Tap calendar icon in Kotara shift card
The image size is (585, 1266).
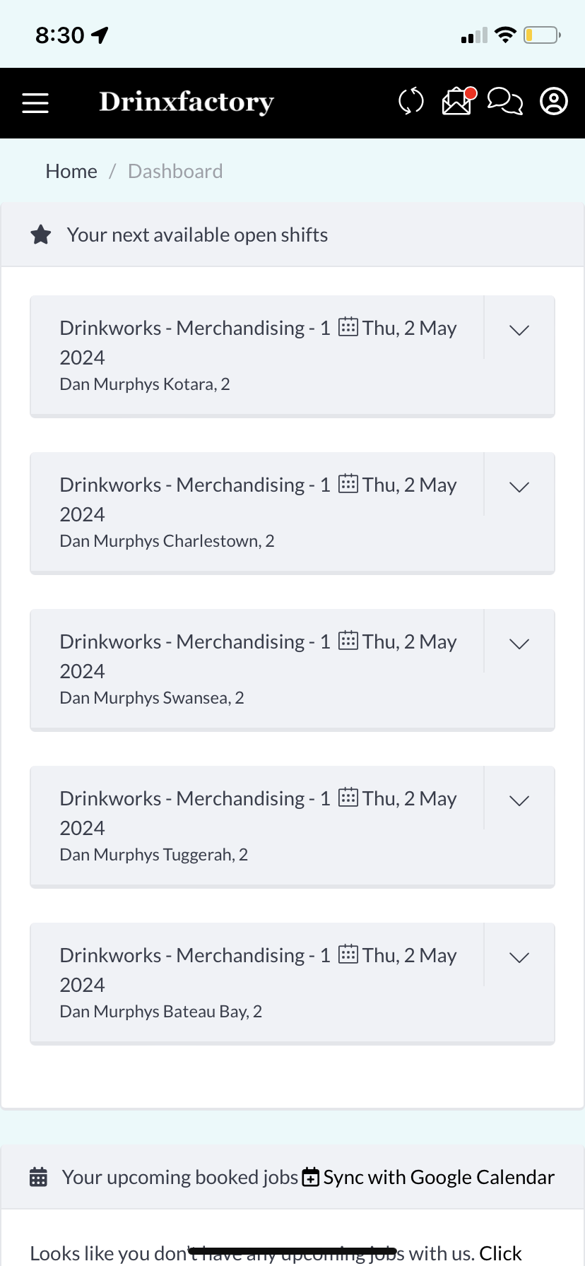pos(348,327)
